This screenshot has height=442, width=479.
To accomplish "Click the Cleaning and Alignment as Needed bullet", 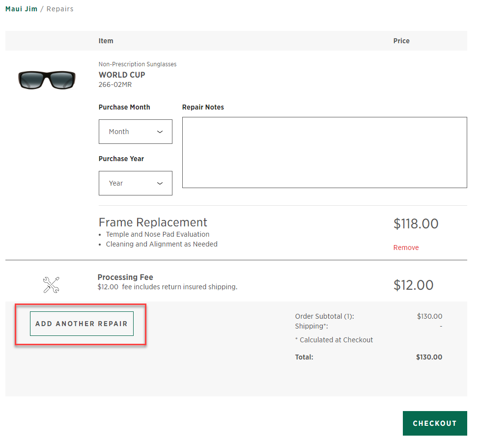I will [x=162, y=244].
